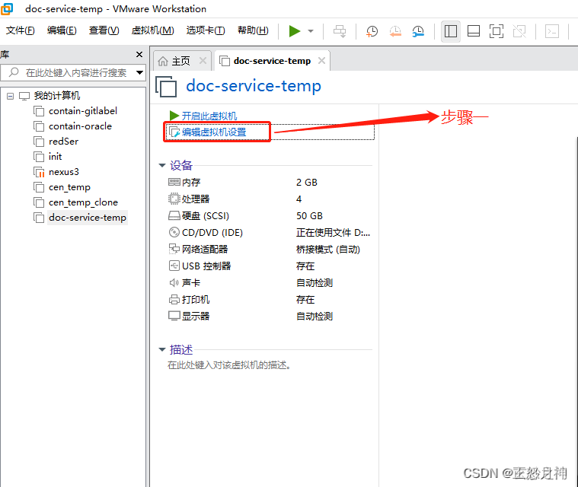Open the 查看(V) menu
Image resolution: width=578 pixels, height=487 pixels.
[x=104, y=30]
